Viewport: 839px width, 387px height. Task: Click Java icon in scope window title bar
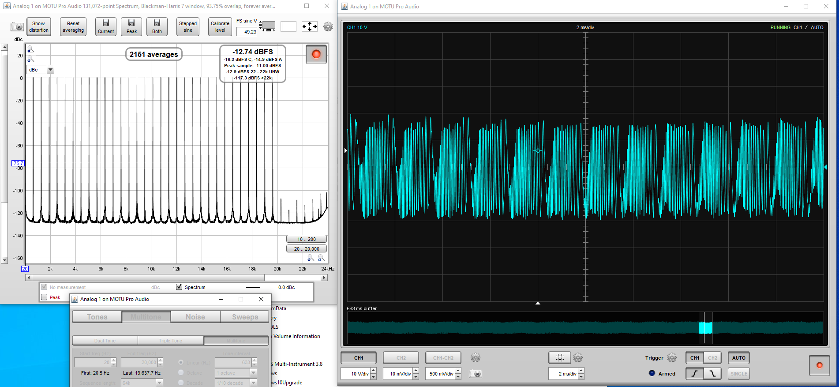tap(345, 6)
